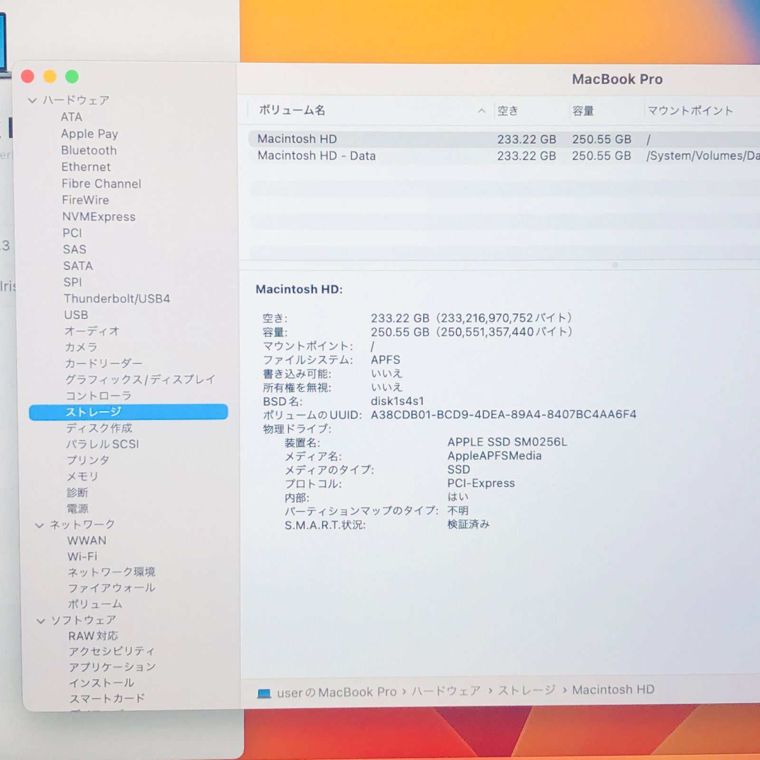Open Thunderbolt/USB4 entry
Image resolution: width=760 pixels, height=760 pixels.
point(117,299)
